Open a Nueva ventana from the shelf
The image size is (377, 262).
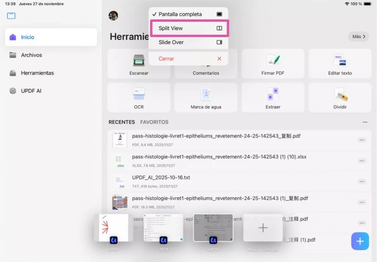[x=263, y=228]
